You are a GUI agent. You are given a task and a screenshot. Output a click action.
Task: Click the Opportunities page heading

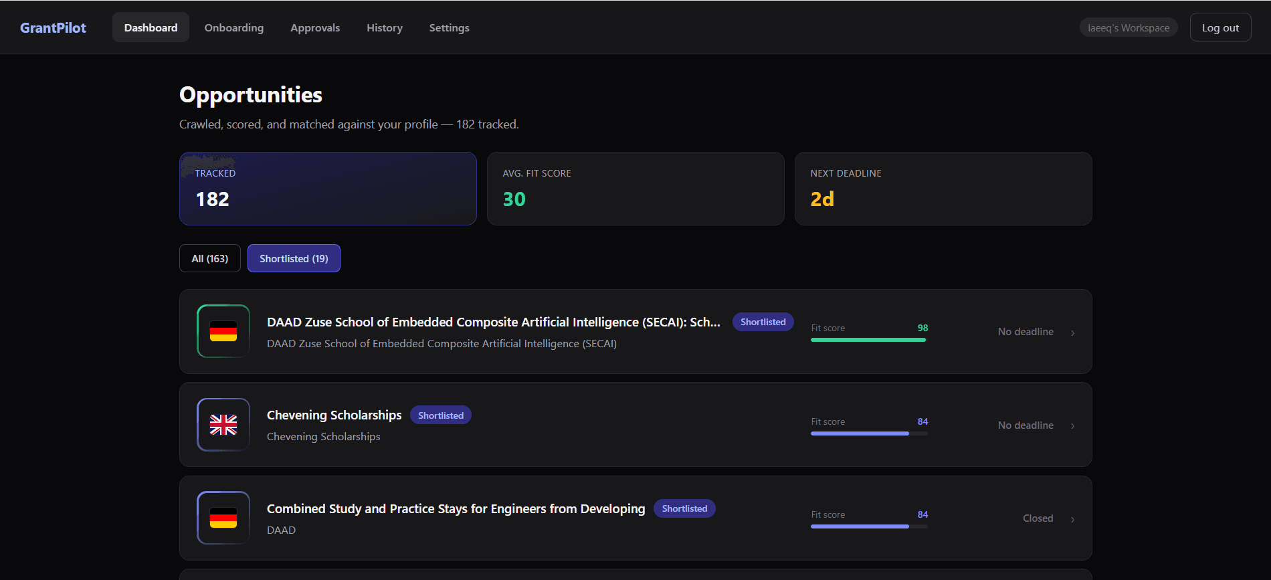(251, 95)
